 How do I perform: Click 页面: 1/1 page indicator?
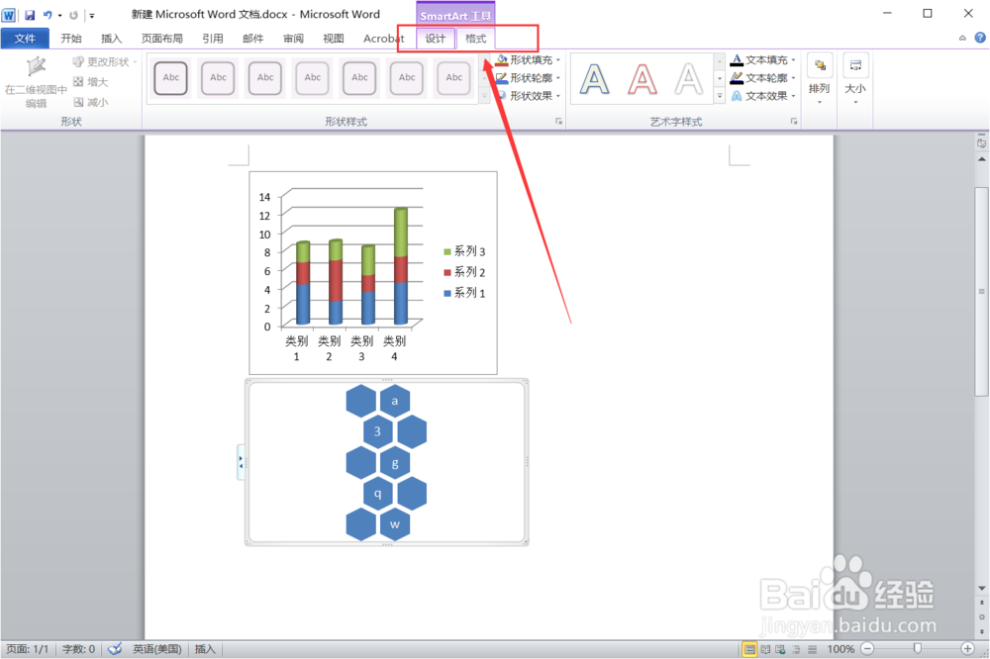(27, 649)
